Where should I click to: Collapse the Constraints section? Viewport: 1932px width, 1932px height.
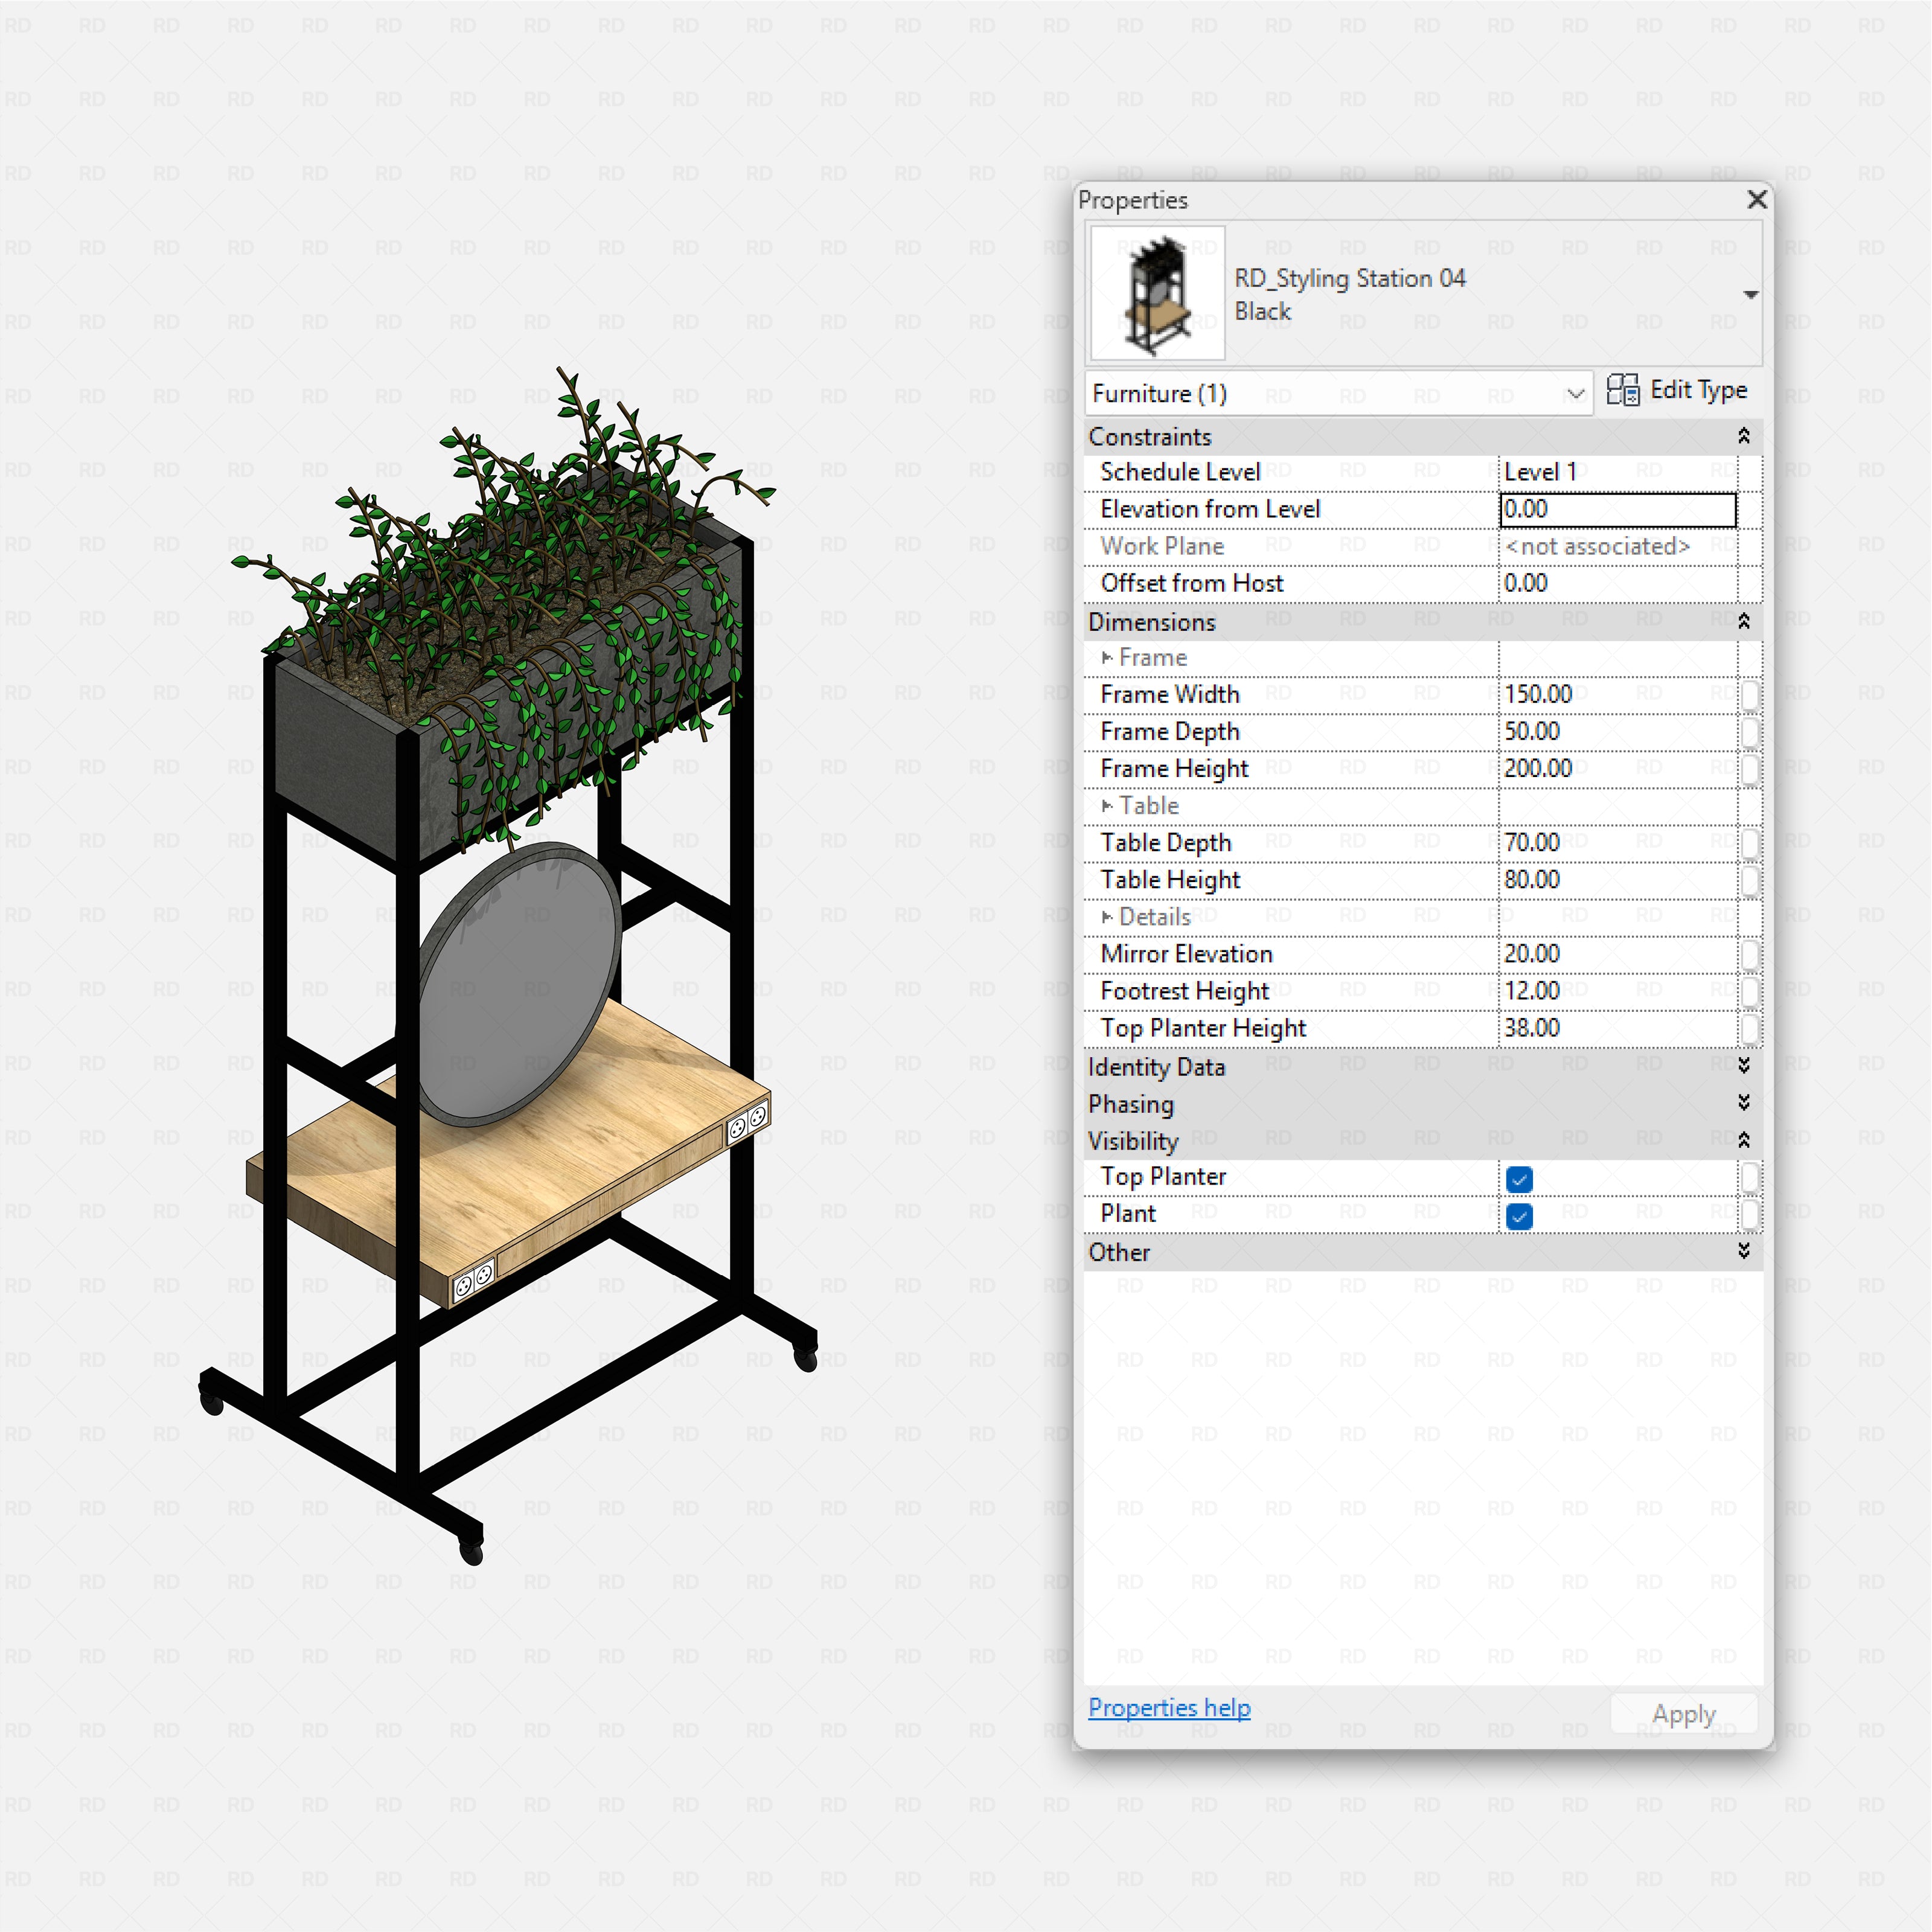pyautogui.click(x=1743, y=435)
